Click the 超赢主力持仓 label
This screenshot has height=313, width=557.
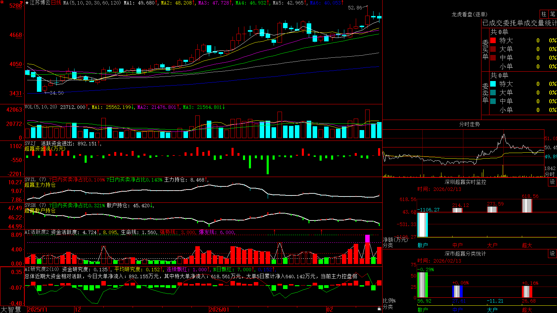[40, 185]
